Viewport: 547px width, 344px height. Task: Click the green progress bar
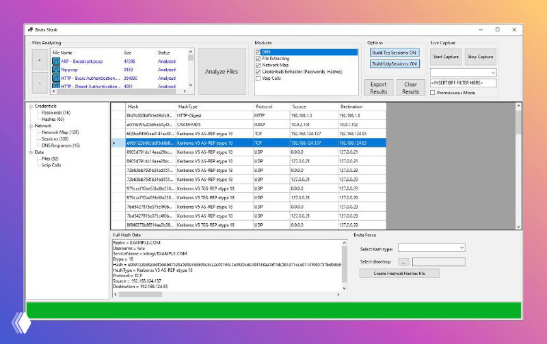click(273, 309)
